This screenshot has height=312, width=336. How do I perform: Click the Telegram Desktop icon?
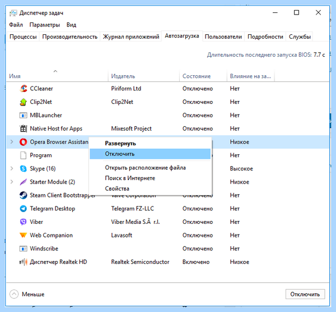(24, 209)
